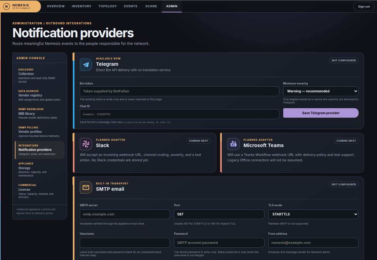Screen dimensions: 377x260
Task: Open Collection under Discovery
Action: (40, 75)
